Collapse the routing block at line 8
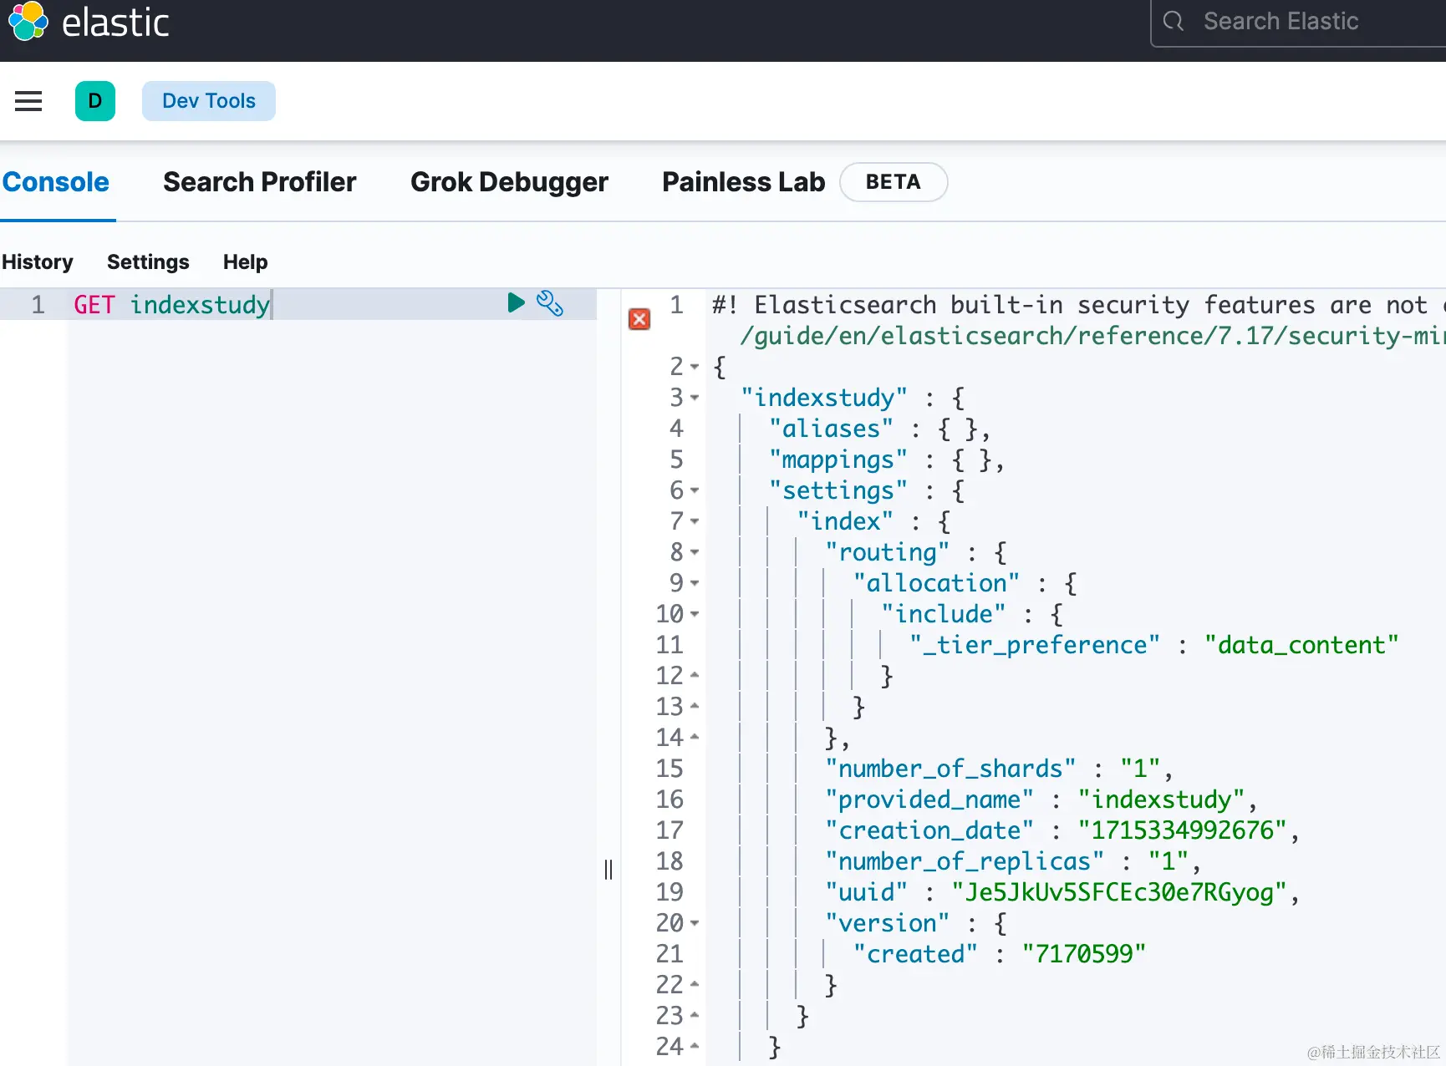 [695, 552]
